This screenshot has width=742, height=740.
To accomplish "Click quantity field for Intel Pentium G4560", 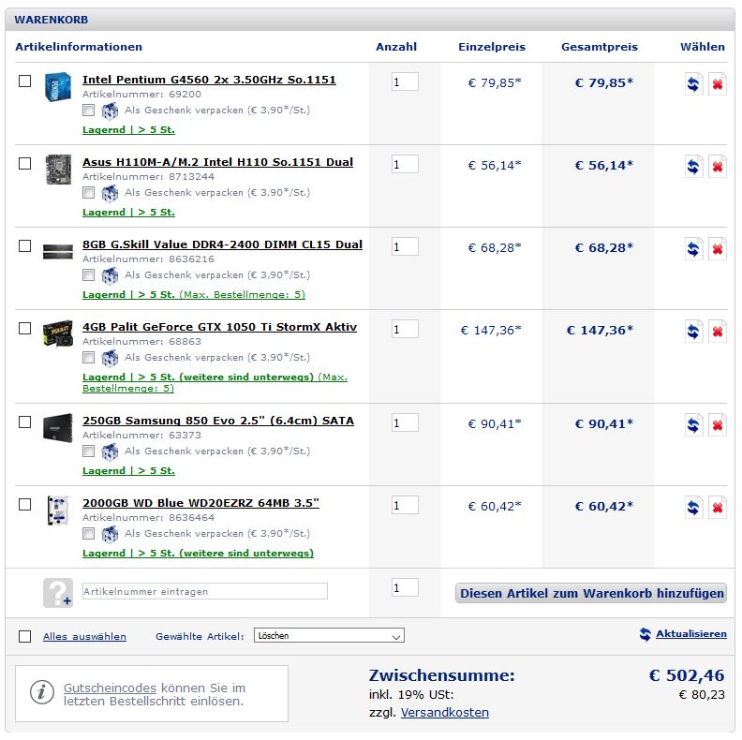I will click(x=405, y=81).
